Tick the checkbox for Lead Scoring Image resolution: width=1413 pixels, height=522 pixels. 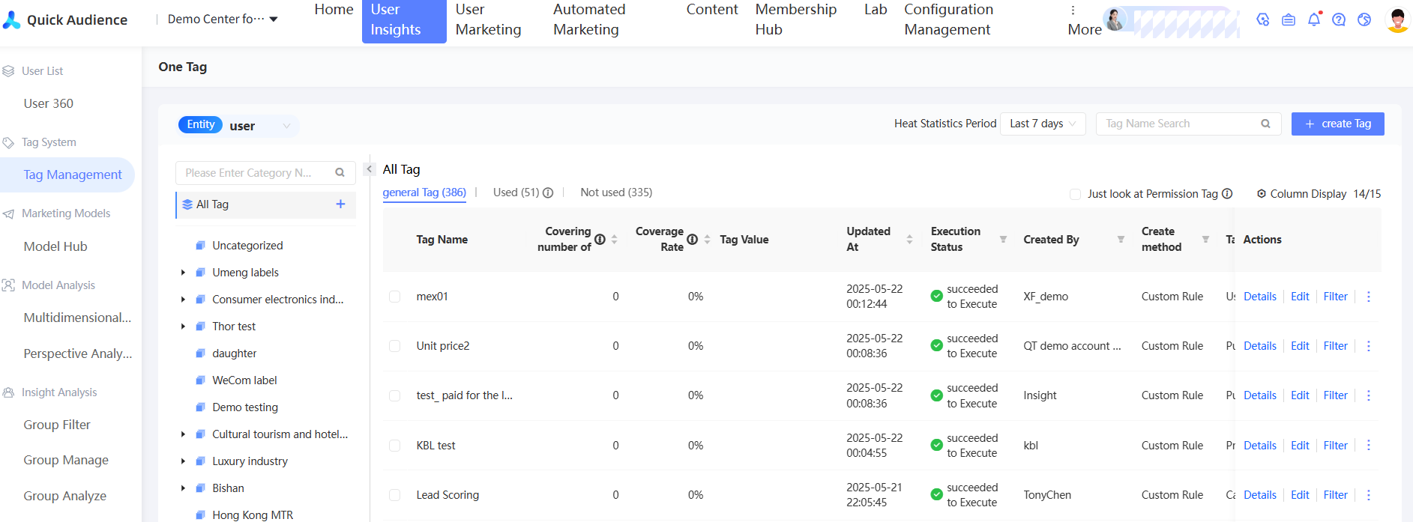tap(394, 495)
